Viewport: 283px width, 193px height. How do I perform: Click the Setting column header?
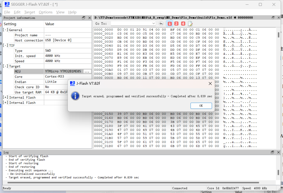tap(10, 24)
